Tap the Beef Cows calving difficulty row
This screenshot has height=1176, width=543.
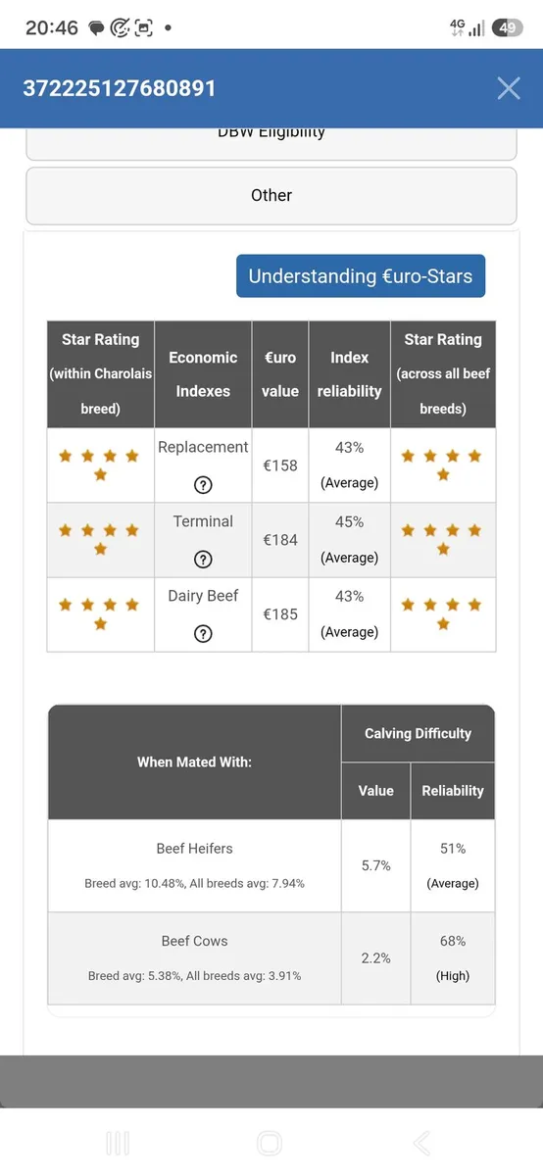[x=271, y=958]
